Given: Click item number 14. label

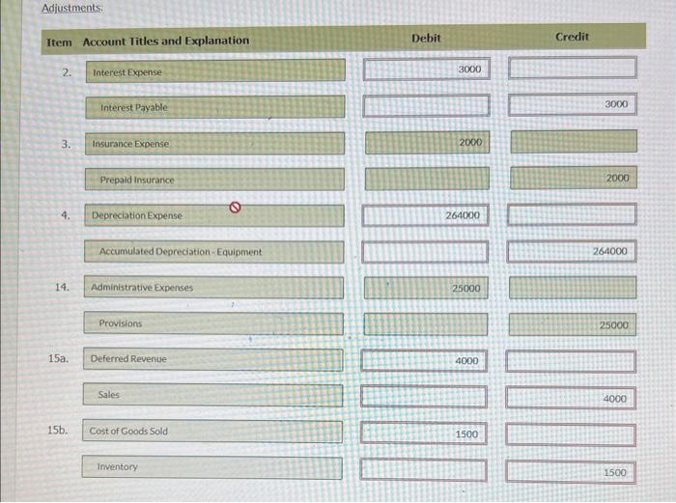Looking at the screenshot, I should point(62,287).
